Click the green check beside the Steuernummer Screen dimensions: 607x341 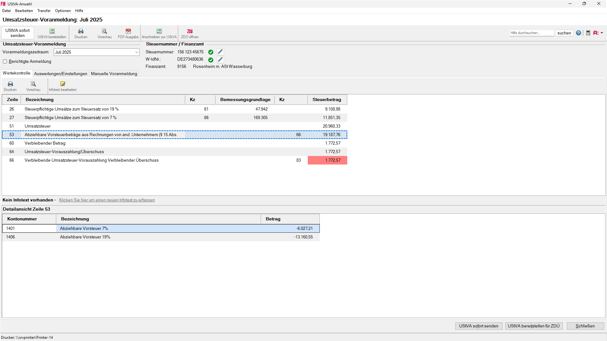point(211,52)
